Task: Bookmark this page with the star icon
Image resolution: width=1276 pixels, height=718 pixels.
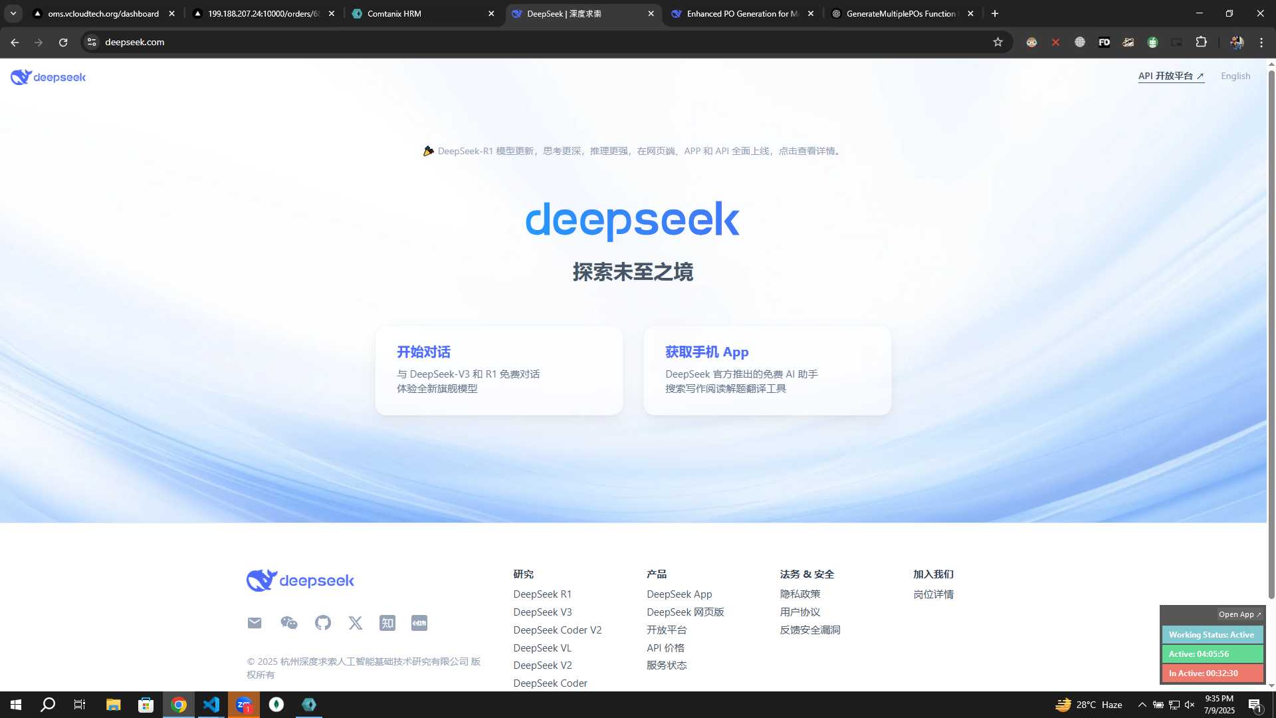Action: (x=998, y=42)
